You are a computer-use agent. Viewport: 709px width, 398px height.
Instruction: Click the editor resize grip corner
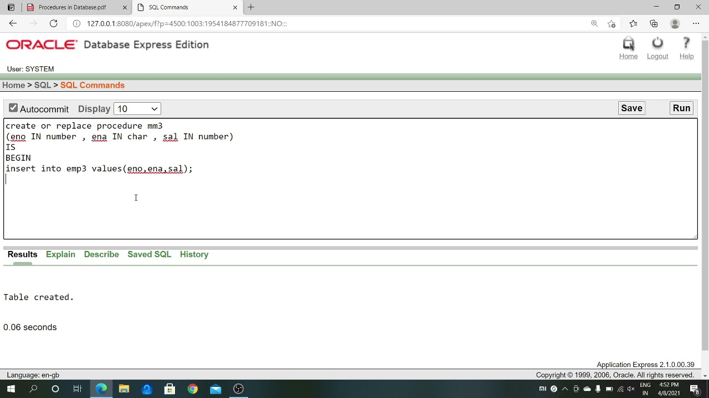coord(695,236)
